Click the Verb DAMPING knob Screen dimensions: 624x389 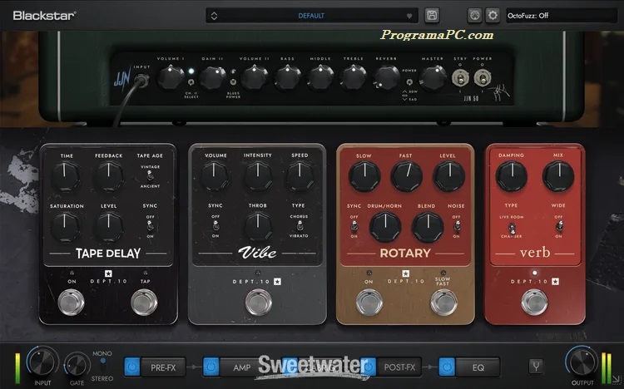(512, 176)
